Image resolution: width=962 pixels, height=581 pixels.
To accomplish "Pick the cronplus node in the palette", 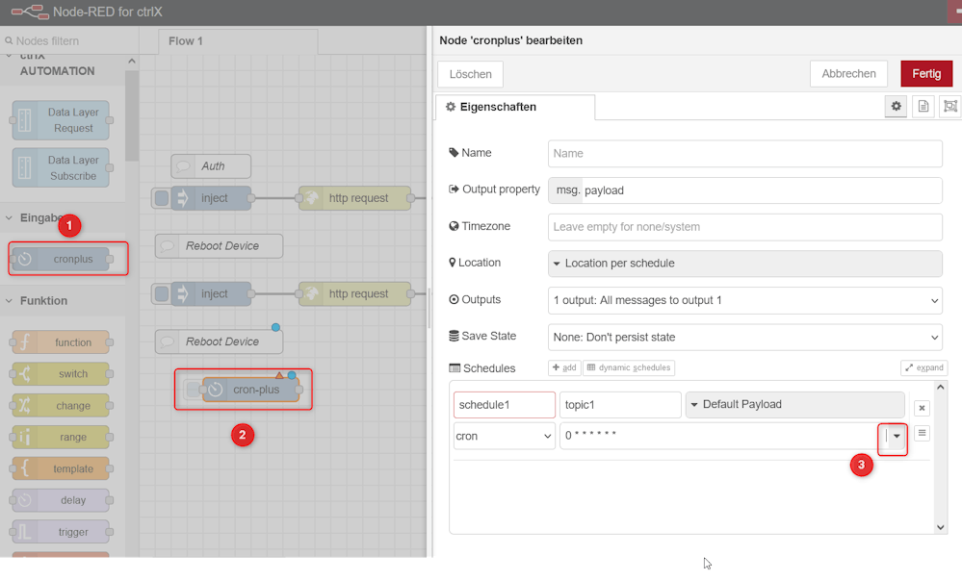I will 61,260.
